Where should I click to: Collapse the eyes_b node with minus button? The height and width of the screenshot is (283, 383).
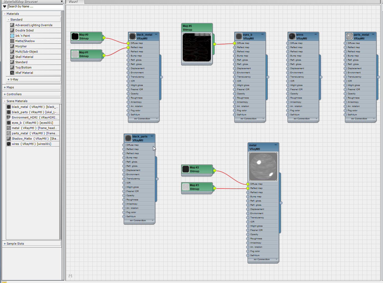click(x=263, y=34)
